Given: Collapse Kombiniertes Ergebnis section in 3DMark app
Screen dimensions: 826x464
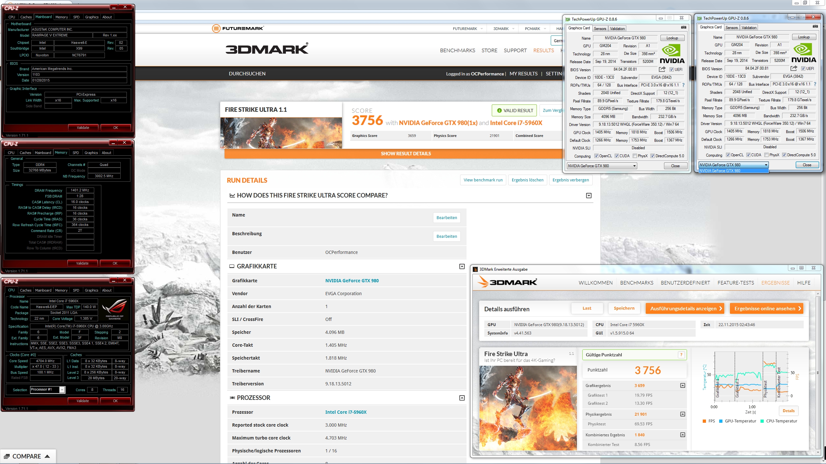Looking at the screenshot, I should 683,435.
